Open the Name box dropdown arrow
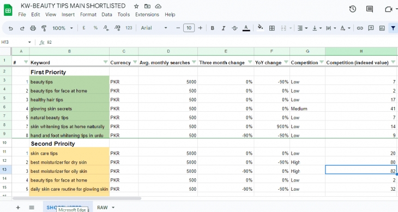The image size is (398, 212). [x=29, y=42]
